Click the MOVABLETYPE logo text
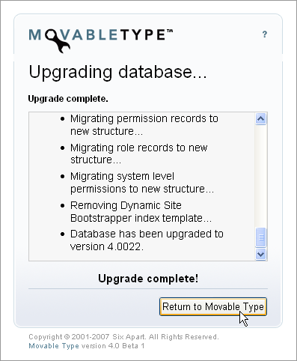This screenshot has height=361, width=297. 101,35
